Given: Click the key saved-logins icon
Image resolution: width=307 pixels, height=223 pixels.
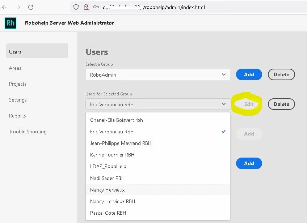Looking at the screenshot, I should [x=96, y=7].
